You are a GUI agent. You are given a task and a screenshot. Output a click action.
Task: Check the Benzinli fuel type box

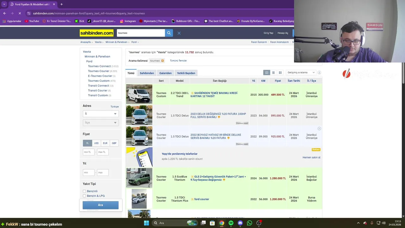(84, 191)
